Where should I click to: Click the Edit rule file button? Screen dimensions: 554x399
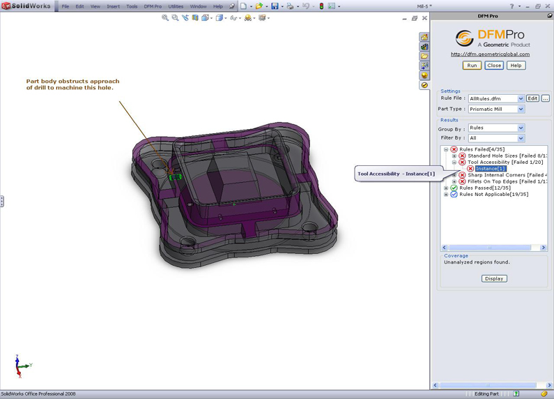coord(533,98)
